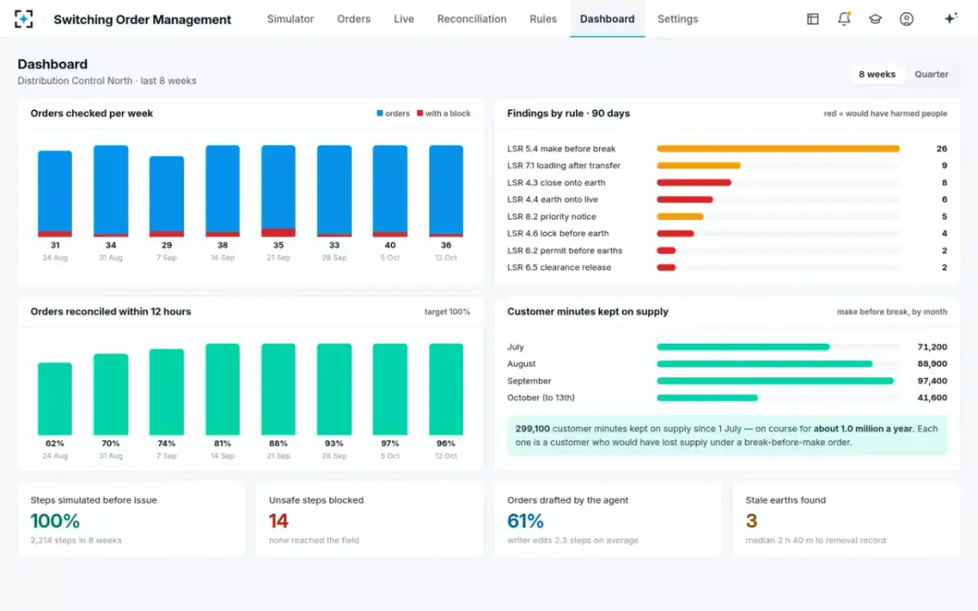The image size is (978, 611).
Task: Click the LSR 8.2 priority notice label
Action: click(x=552, y=217)
